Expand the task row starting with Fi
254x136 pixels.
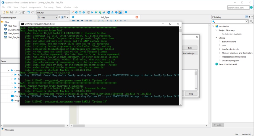[12, 79]
